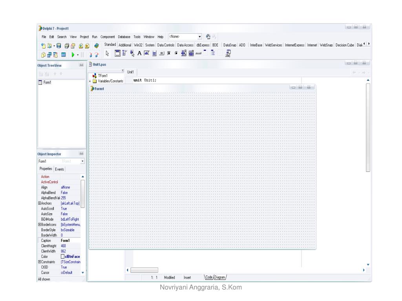
Task: Switch to the Additional palette tab
Action: pyautogui.click(x=125, y=45)
